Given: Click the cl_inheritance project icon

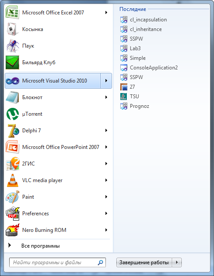Looking at the screenshot, I should click(x=124, y=29).
